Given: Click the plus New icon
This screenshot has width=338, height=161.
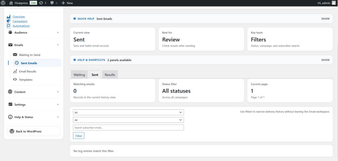Looking at the screenshot, I should pyautogui.click(x=63, y=3).
